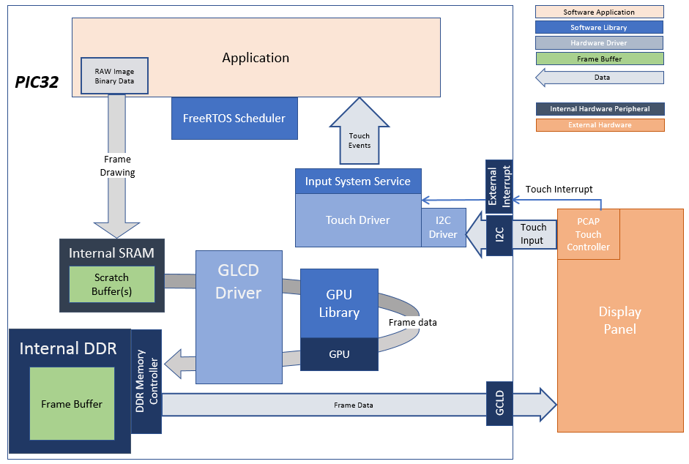Click the DDR Memory Controller block
The image size is (689, 464).
[146, 381]
